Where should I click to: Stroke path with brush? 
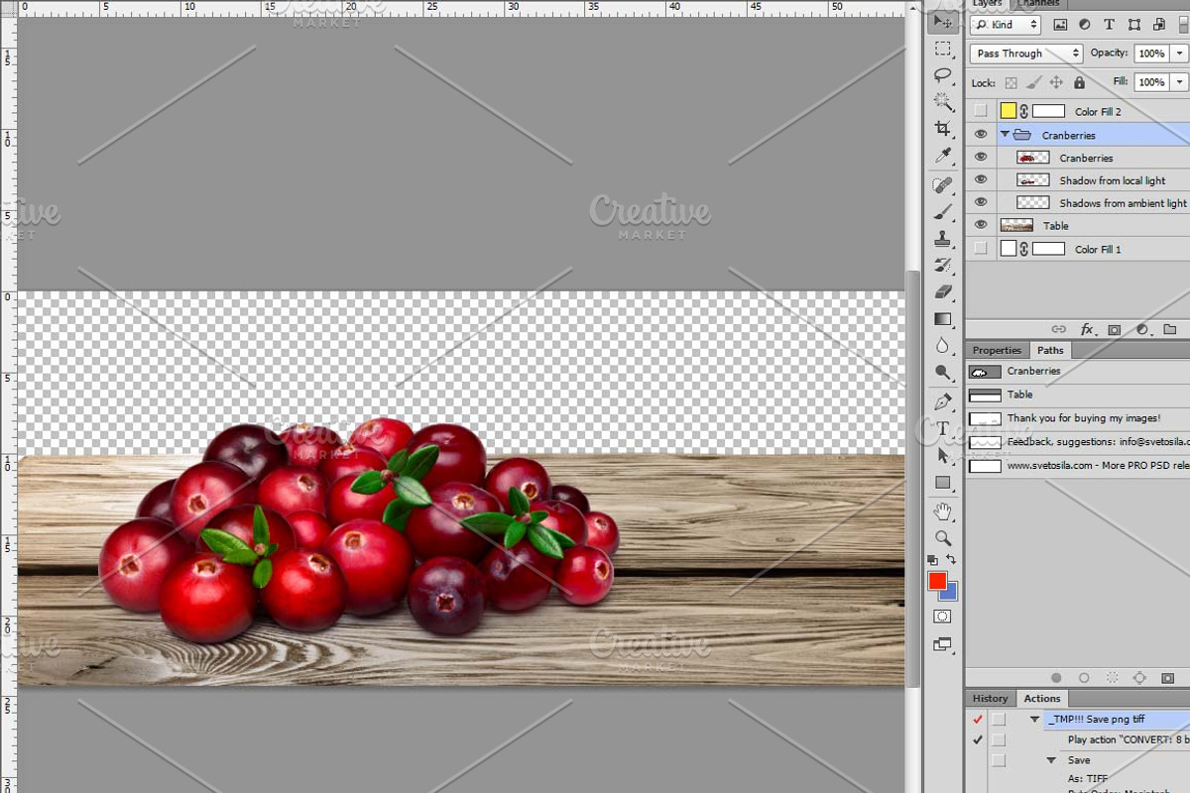(1084, 678)
